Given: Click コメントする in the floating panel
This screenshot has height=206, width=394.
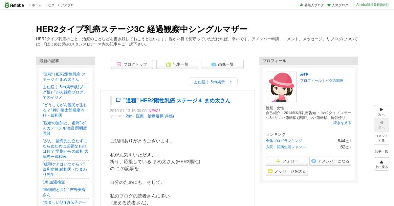Looking at the screenshot, I should point(382,138).
